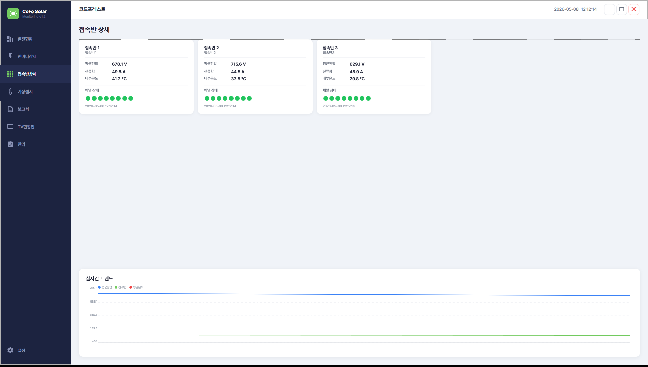Image resolution: width=648 pixels, height=367 pixels.
Task: Click the 접속반2 subtitle under 접속반 2
Action: tap(210, 53)
